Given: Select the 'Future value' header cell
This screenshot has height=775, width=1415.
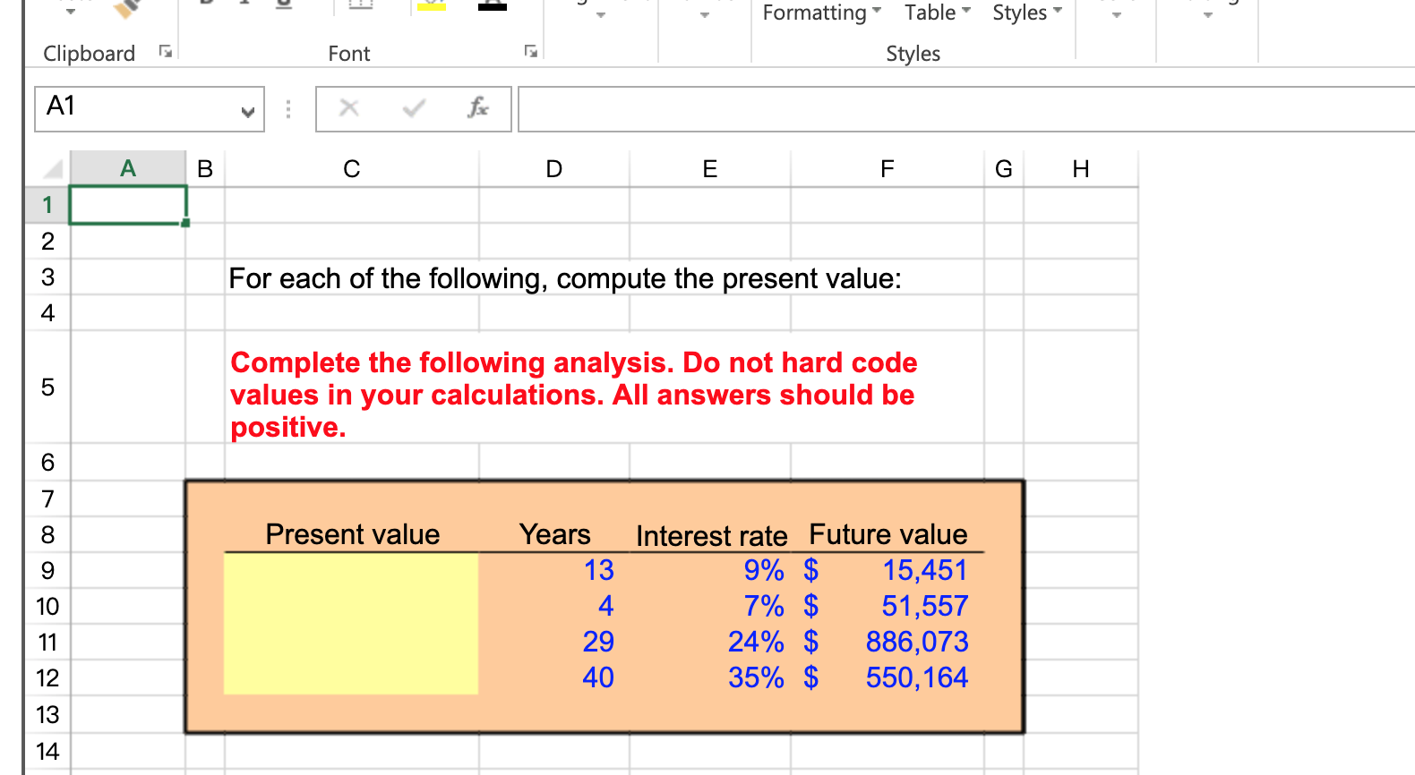Looking at the screenshot, I should point(888,534).
